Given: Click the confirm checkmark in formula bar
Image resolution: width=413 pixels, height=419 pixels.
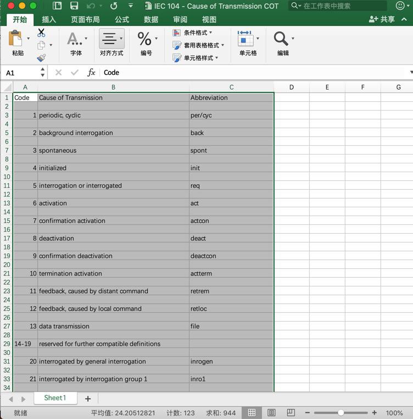Looking at the screenshot, I should point(75,73).
